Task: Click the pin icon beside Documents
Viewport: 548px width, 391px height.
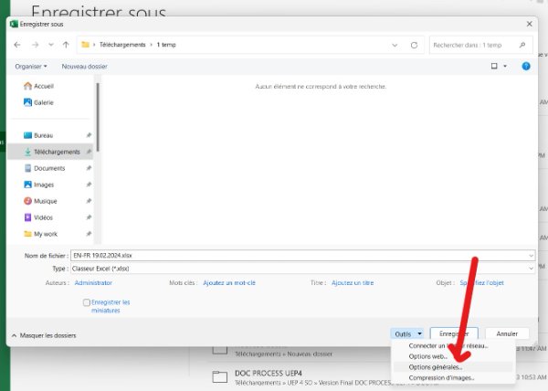Action: pos(89,168)
